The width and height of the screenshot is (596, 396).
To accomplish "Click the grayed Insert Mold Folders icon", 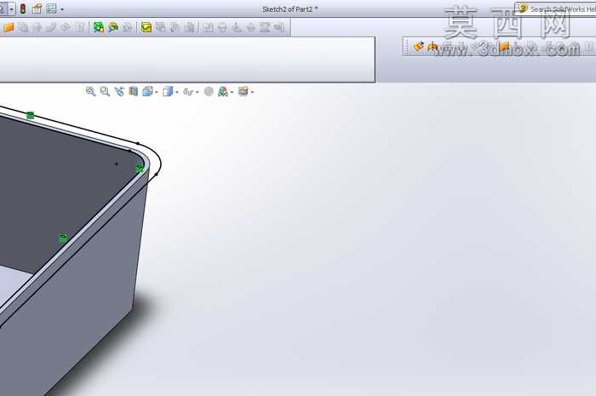I will coord(208,27).
